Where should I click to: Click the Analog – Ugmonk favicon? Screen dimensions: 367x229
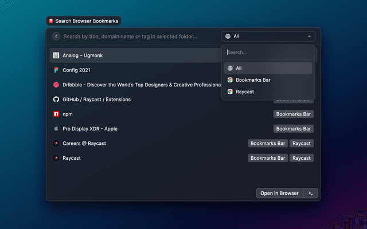pyautogui.click(x=56, y=56)
